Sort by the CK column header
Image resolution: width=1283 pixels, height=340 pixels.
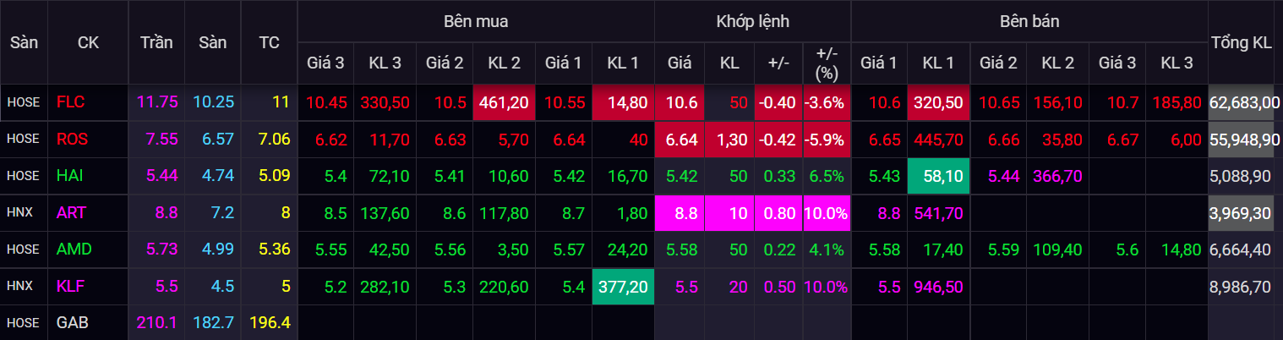(x=88, y=42)
